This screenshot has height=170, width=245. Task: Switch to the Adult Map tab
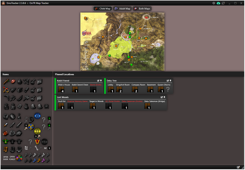pyautogui.click(x=122, y=9)
